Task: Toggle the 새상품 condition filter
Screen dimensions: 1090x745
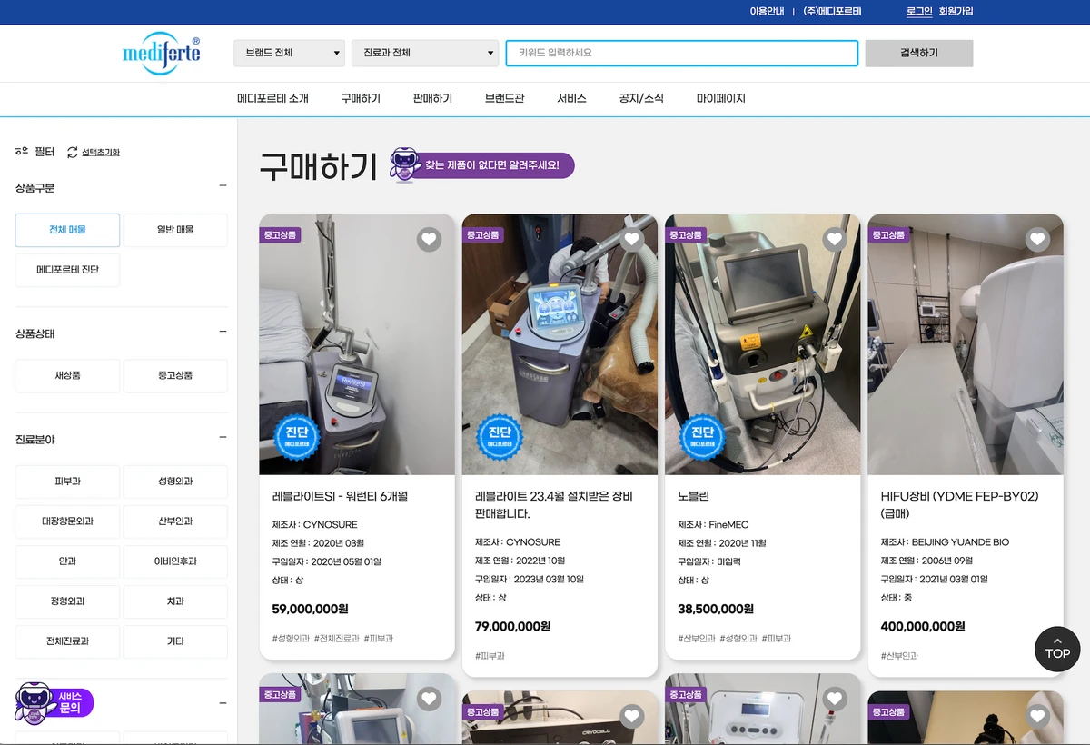Action: 67,375
